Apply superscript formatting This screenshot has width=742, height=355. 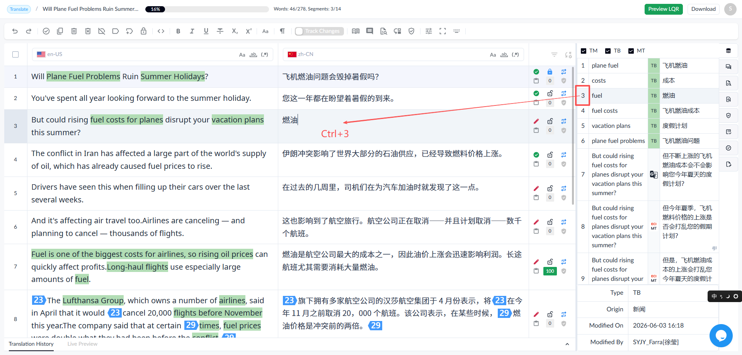(x=248, y=31)
